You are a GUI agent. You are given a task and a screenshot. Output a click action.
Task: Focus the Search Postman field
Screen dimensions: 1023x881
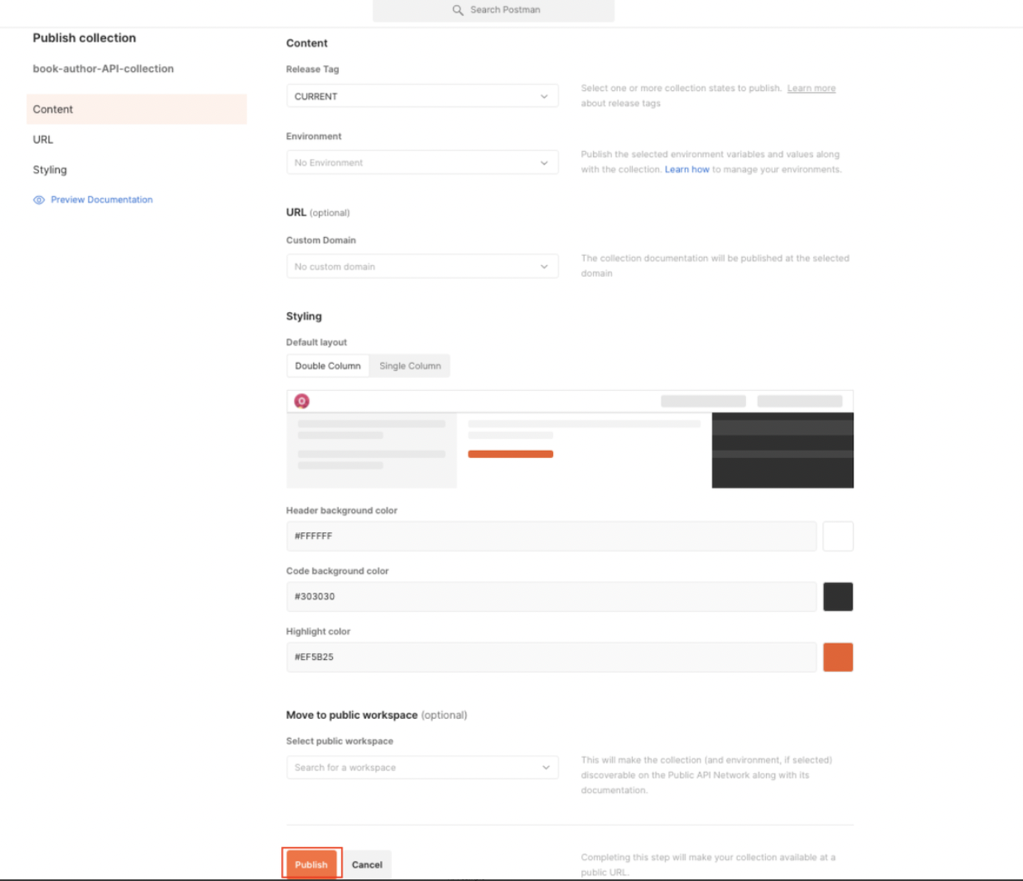coord(493,10)
